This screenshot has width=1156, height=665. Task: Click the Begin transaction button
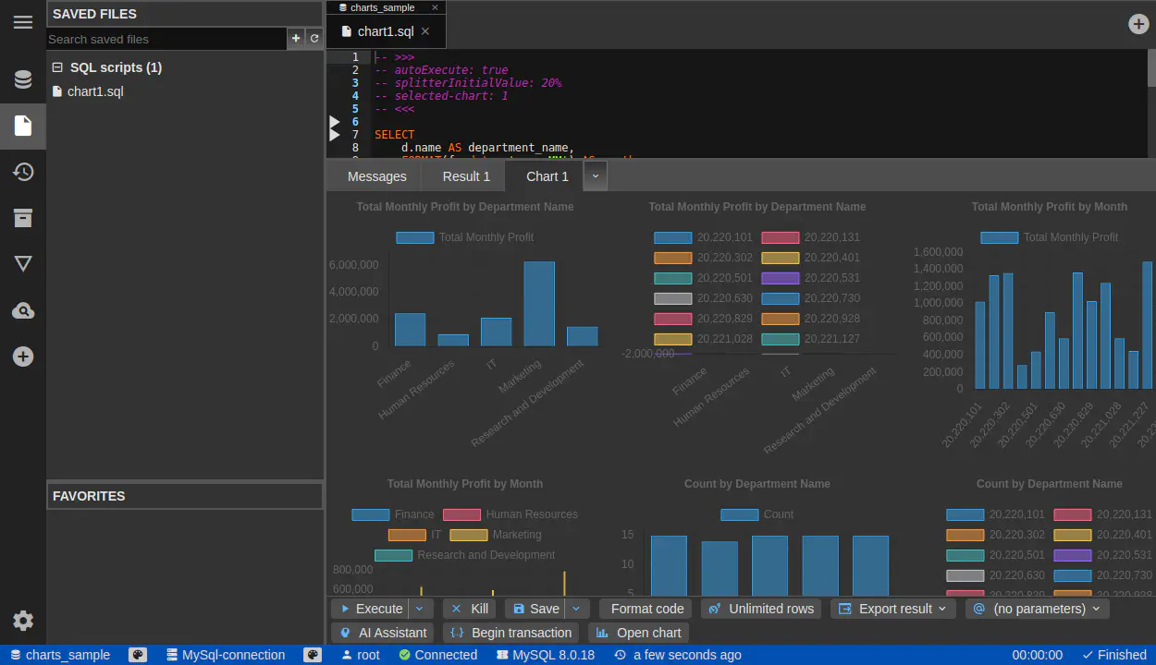pyautogui.click(x=510, y=633)
